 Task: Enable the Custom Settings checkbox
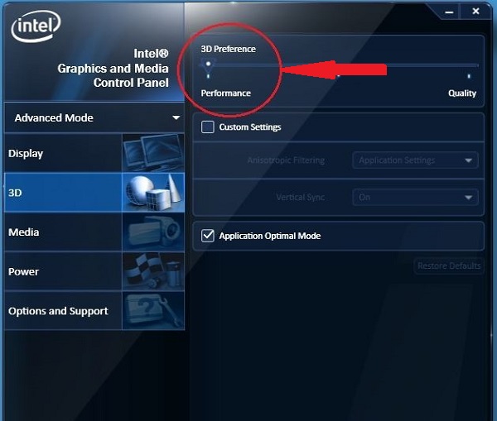208,127
